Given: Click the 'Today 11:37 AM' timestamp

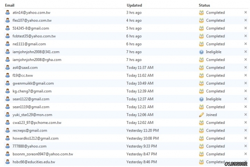Looking at the screenshot, I should pyautogui.click(x=140, y=68).
